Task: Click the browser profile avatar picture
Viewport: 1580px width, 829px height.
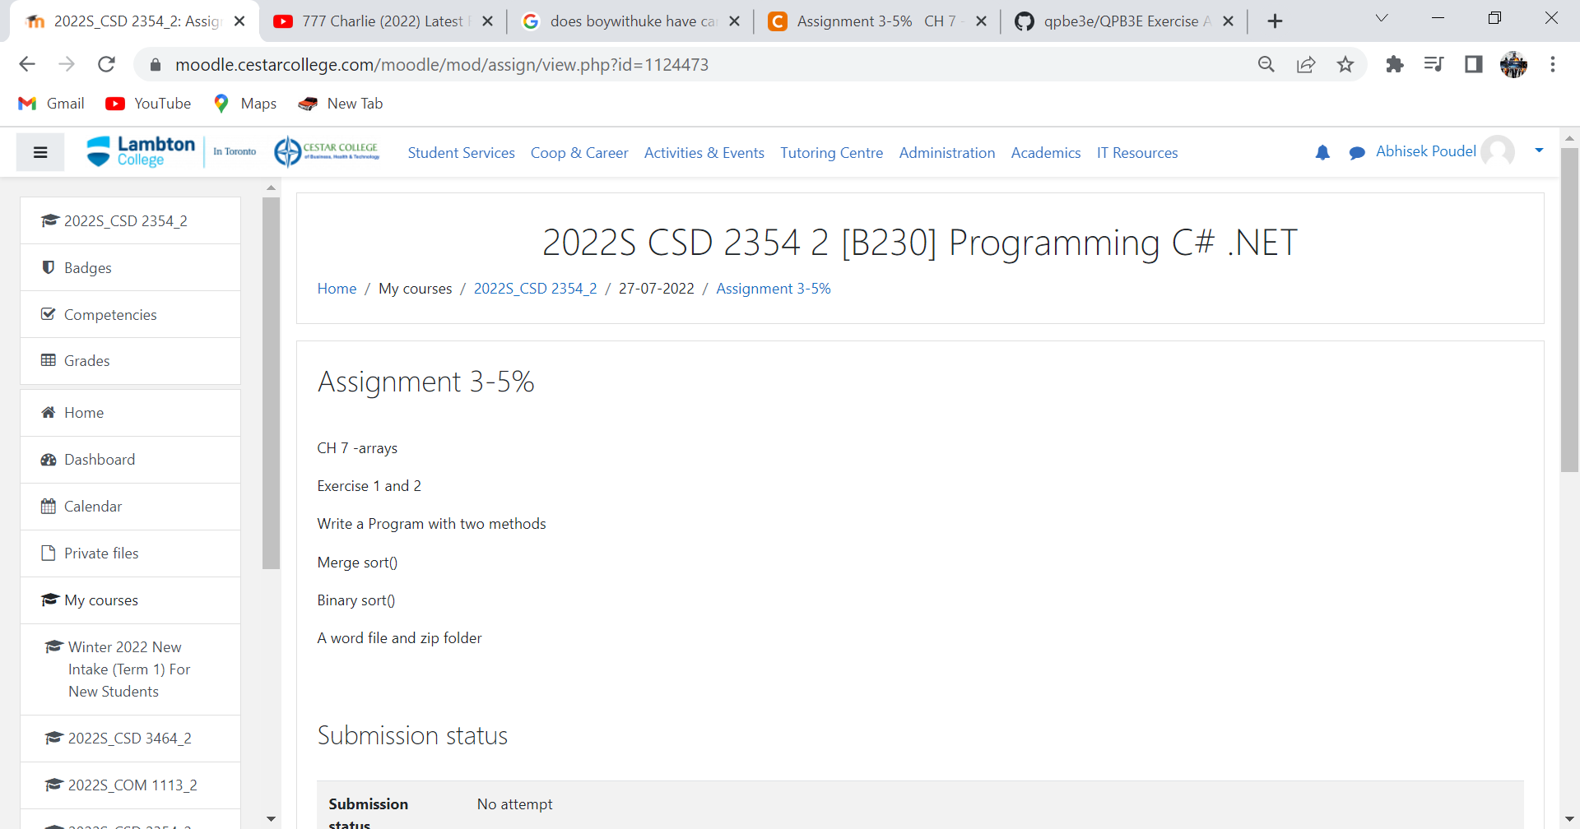Action: [x=1513, y=64]
